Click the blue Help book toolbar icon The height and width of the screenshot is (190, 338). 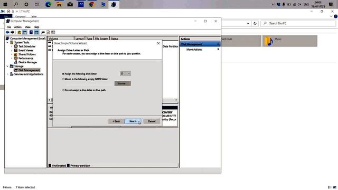coord(31,32)
